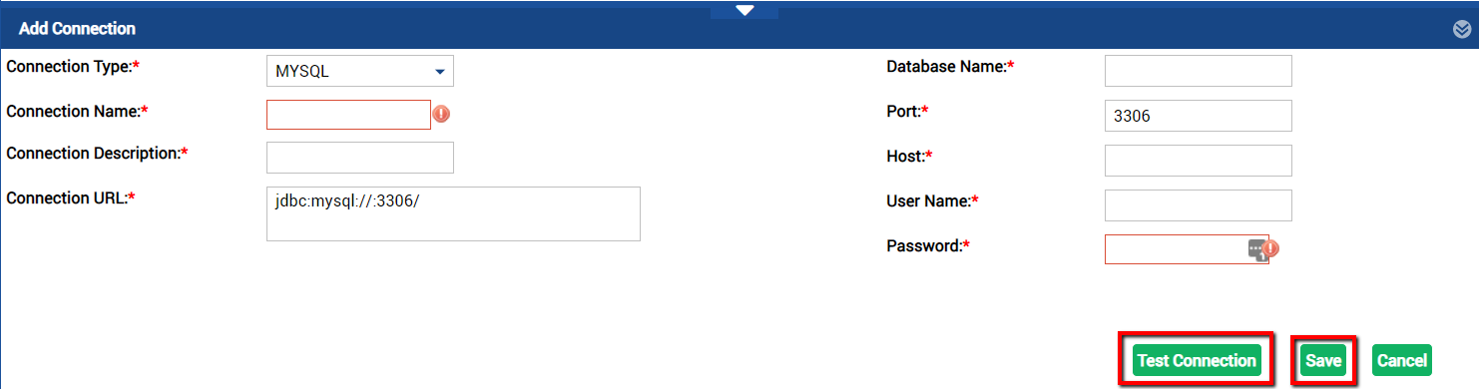This screenshot has width=1479, height=389.
Task: Click the Port field showing 3306
Action: point(1199,116)
